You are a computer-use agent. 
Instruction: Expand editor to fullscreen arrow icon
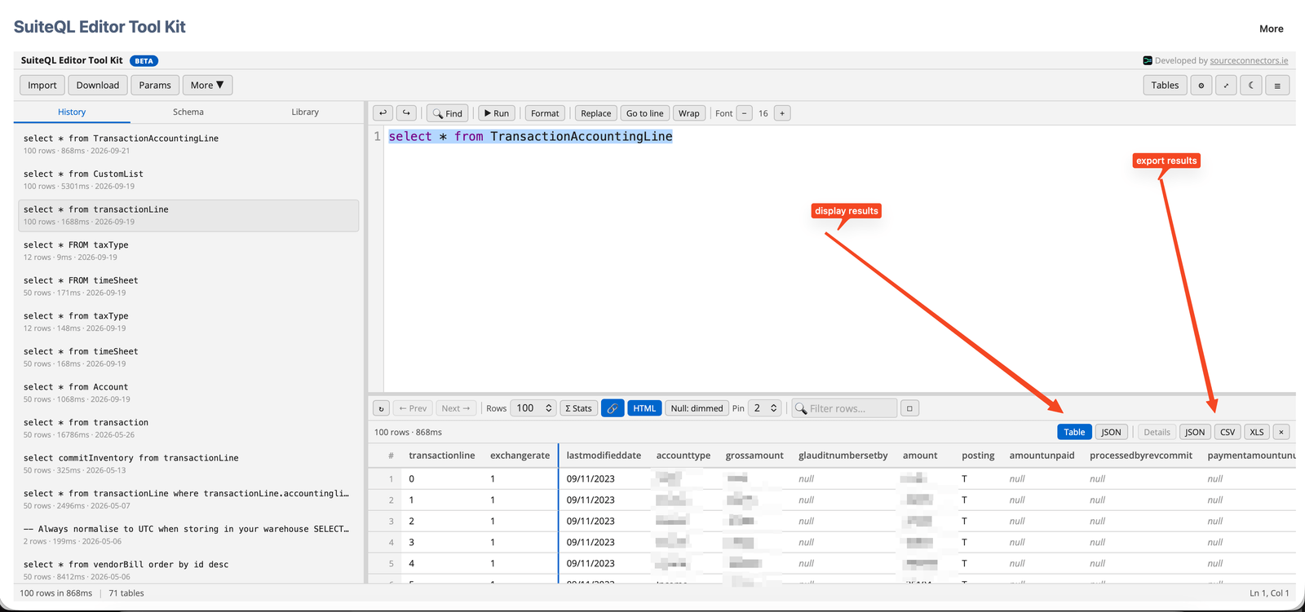(x=1226, y=85)
